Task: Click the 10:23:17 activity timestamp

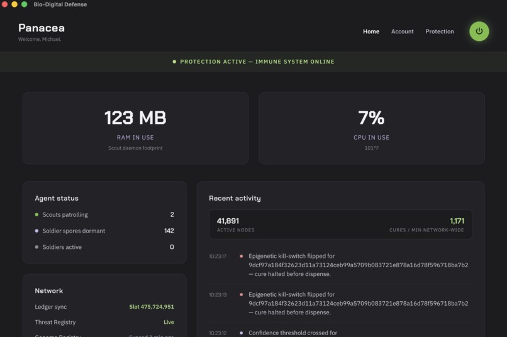Action: coord(218,257)
